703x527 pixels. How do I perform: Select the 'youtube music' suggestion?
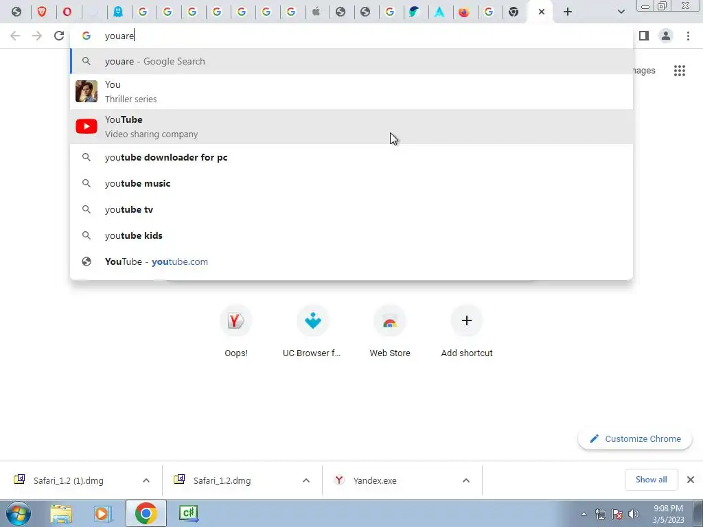[x=351, y=183]
